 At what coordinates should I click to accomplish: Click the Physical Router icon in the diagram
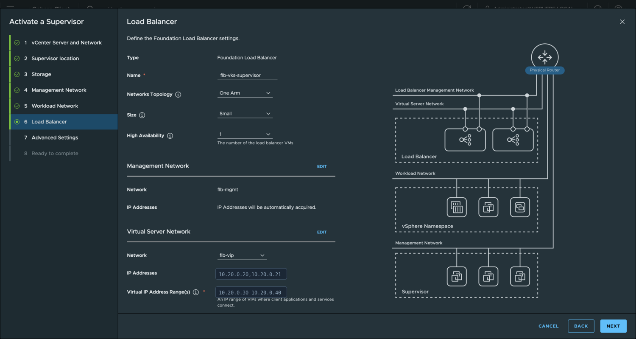coord(545,57)
